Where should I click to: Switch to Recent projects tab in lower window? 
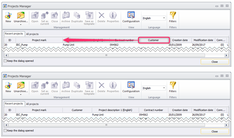click(x=14, y=104)
